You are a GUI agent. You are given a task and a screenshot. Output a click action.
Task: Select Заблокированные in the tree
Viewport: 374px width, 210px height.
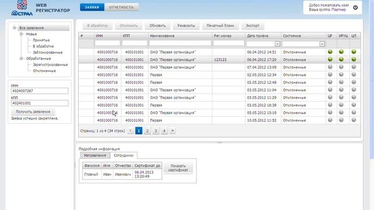pos(48,52)
